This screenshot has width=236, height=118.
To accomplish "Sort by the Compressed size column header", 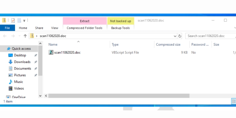I will pos(168,45).
